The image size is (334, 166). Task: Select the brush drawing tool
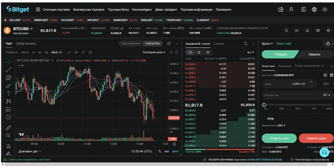tap(8, 85)
